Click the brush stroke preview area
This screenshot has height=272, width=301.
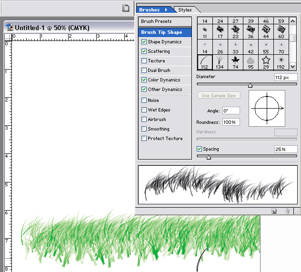pos(218,185)
